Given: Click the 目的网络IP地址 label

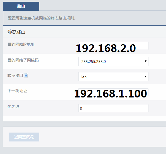Looking at the screenshot, I should (x=21, y=44).
